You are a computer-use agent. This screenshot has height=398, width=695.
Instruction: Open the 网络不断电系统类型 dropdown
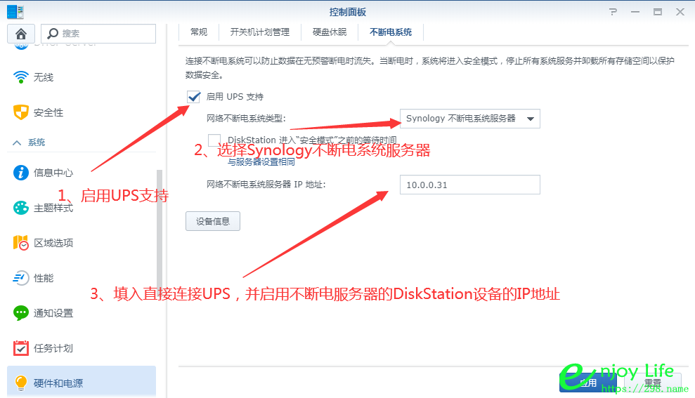pos(470,119)
